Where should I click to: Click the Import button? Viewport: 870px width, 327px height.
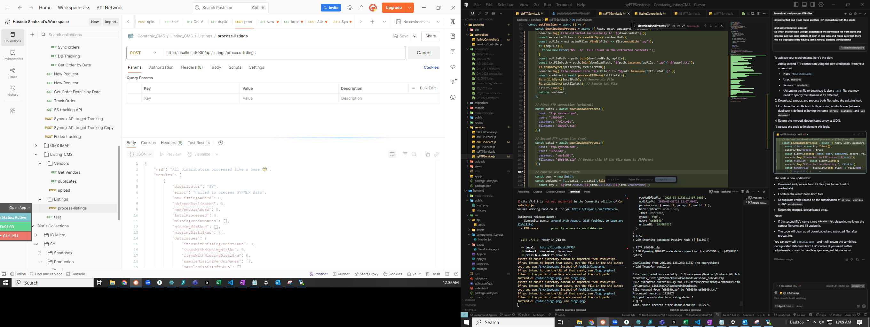(110, 22)
